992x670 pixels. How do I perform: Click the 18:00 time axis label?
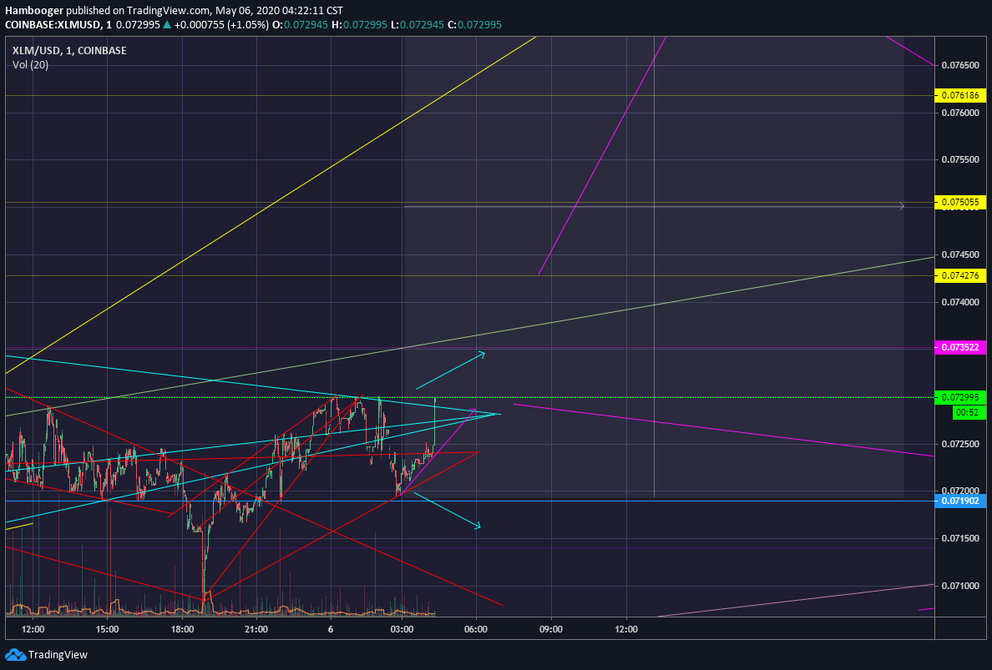coord(182,630)
